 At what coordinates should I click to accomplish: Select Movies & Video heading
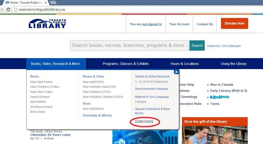pyautogui.click(x=93, y=76)
